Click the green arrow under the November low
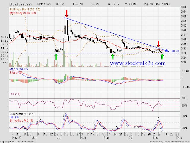Image resolution: width=190 pixels, height=143 pixels. [162, 57]
